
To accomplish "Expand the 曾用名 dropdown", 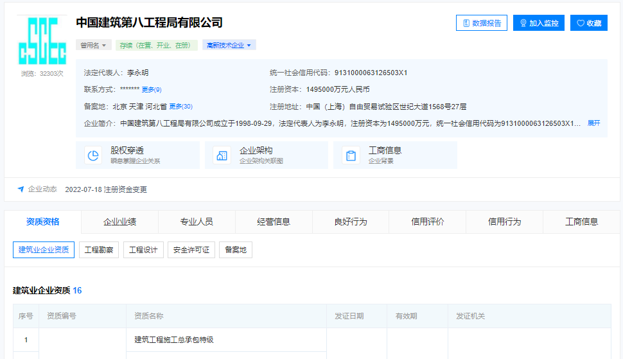I will coord(94,45).
